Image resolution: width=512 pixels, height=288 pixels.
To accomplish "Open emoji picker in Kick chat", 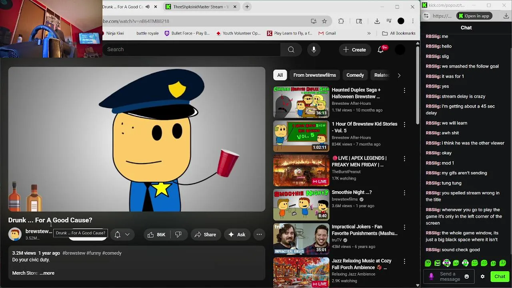I will (466, 276).
